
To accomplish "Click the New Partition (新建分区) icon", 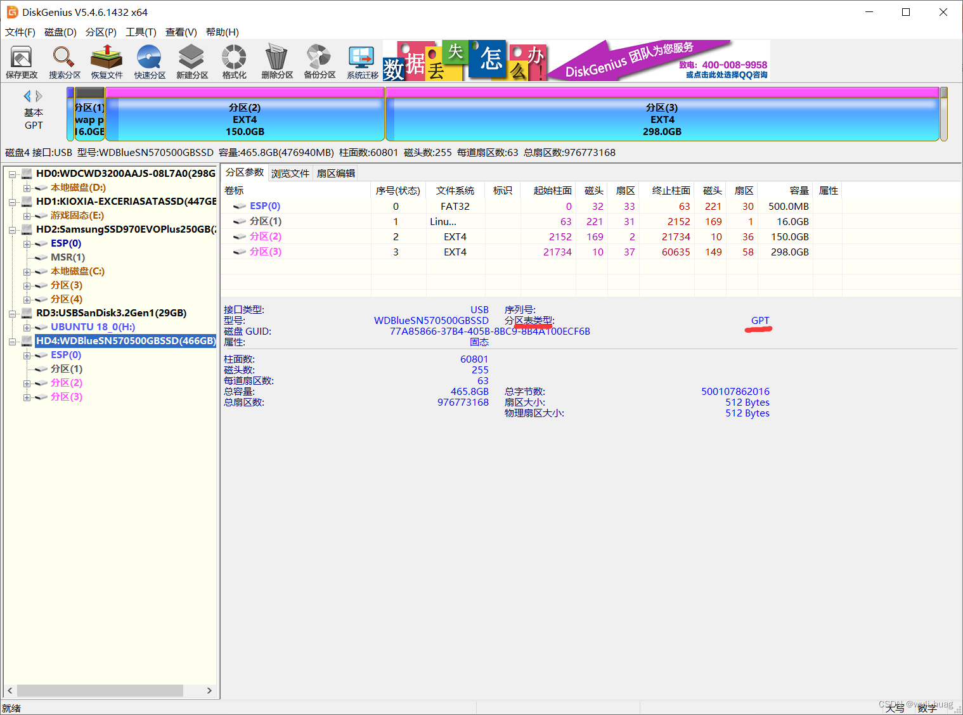I will (x=191, y=62).
